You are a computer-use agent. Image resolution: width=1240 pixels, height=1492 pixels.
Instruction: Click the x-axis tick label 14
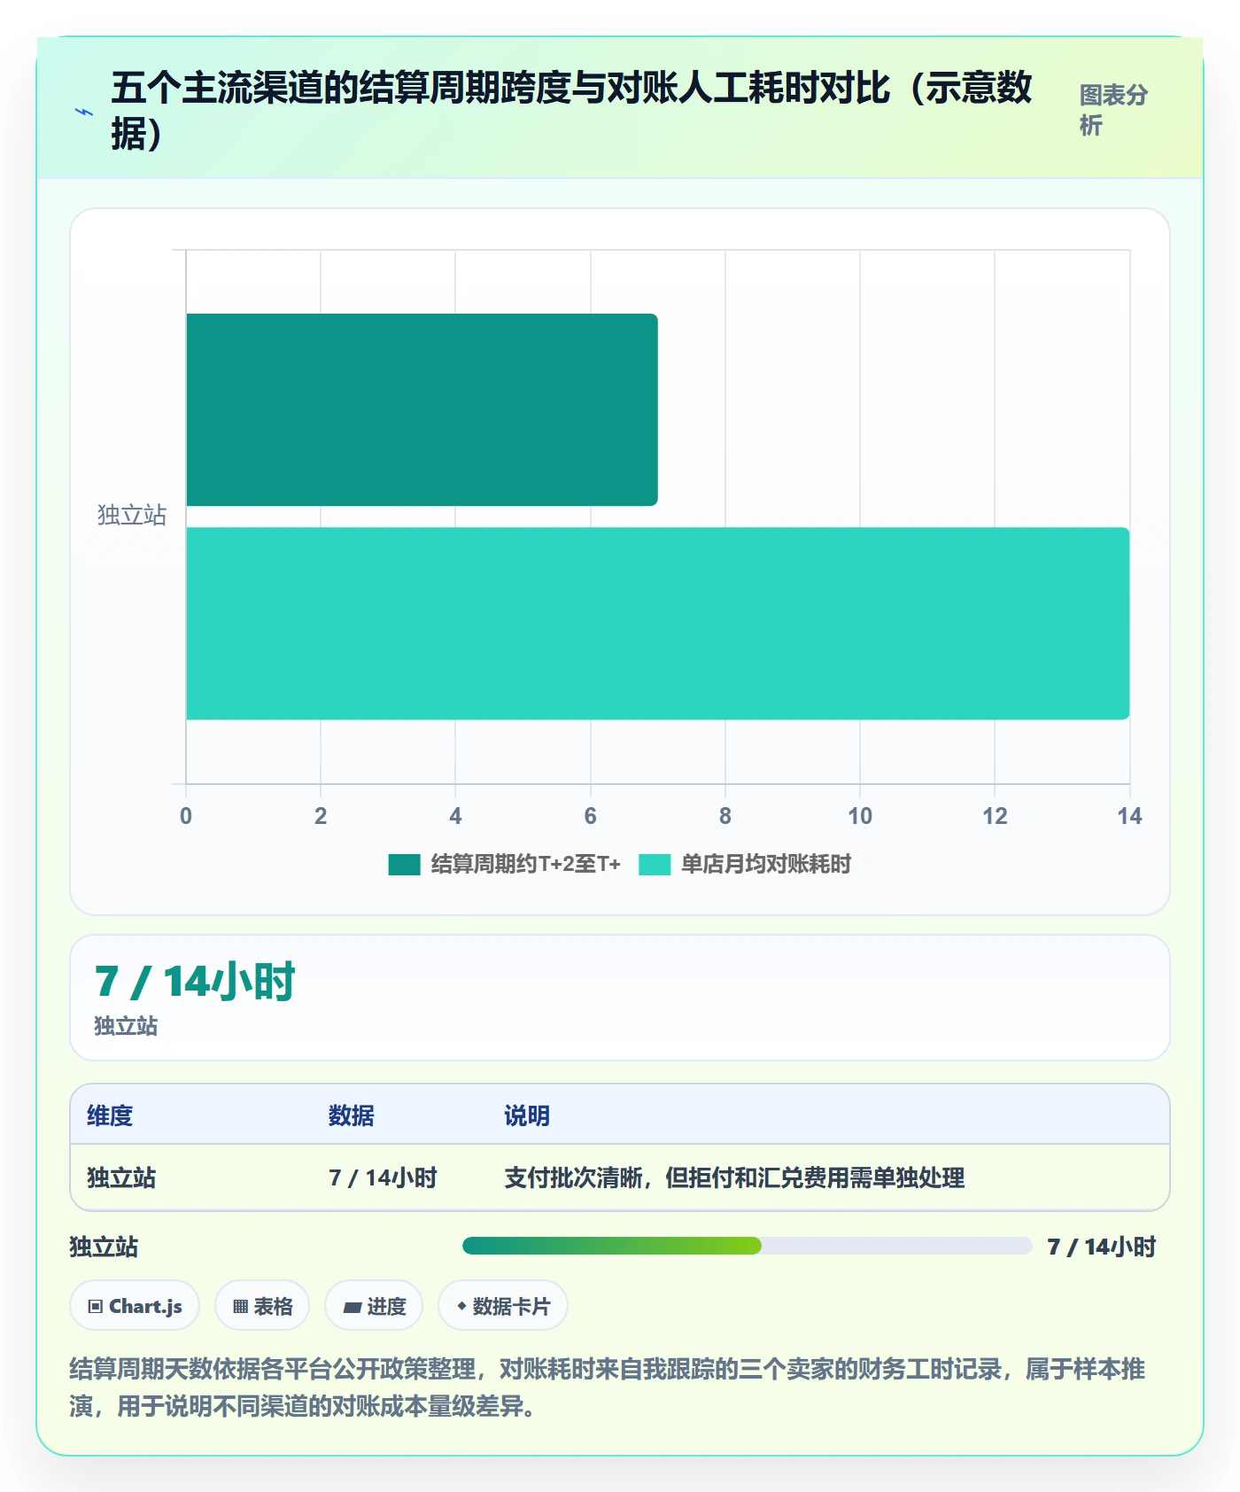(1129, 816)
